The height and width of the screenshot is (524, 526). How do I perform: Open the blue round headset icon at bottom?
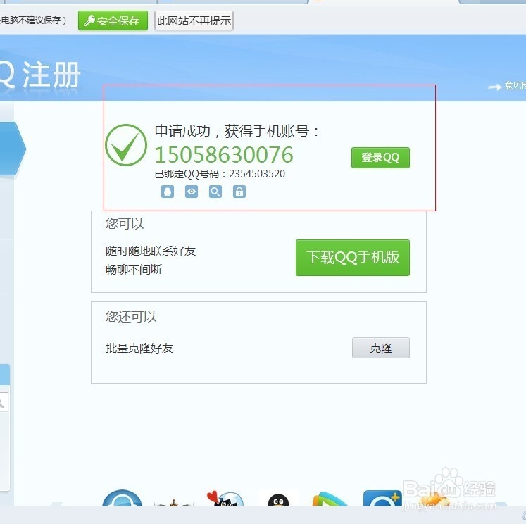coord(122,498)
